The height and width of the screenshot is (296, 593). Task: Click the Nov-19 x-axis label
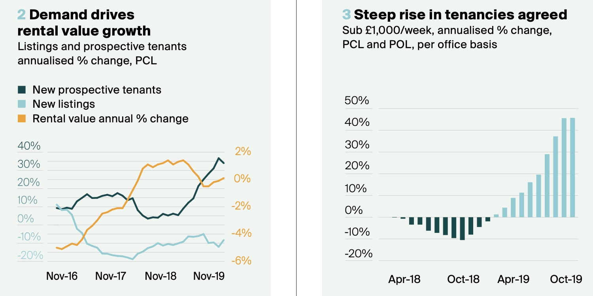click(209, 276)
